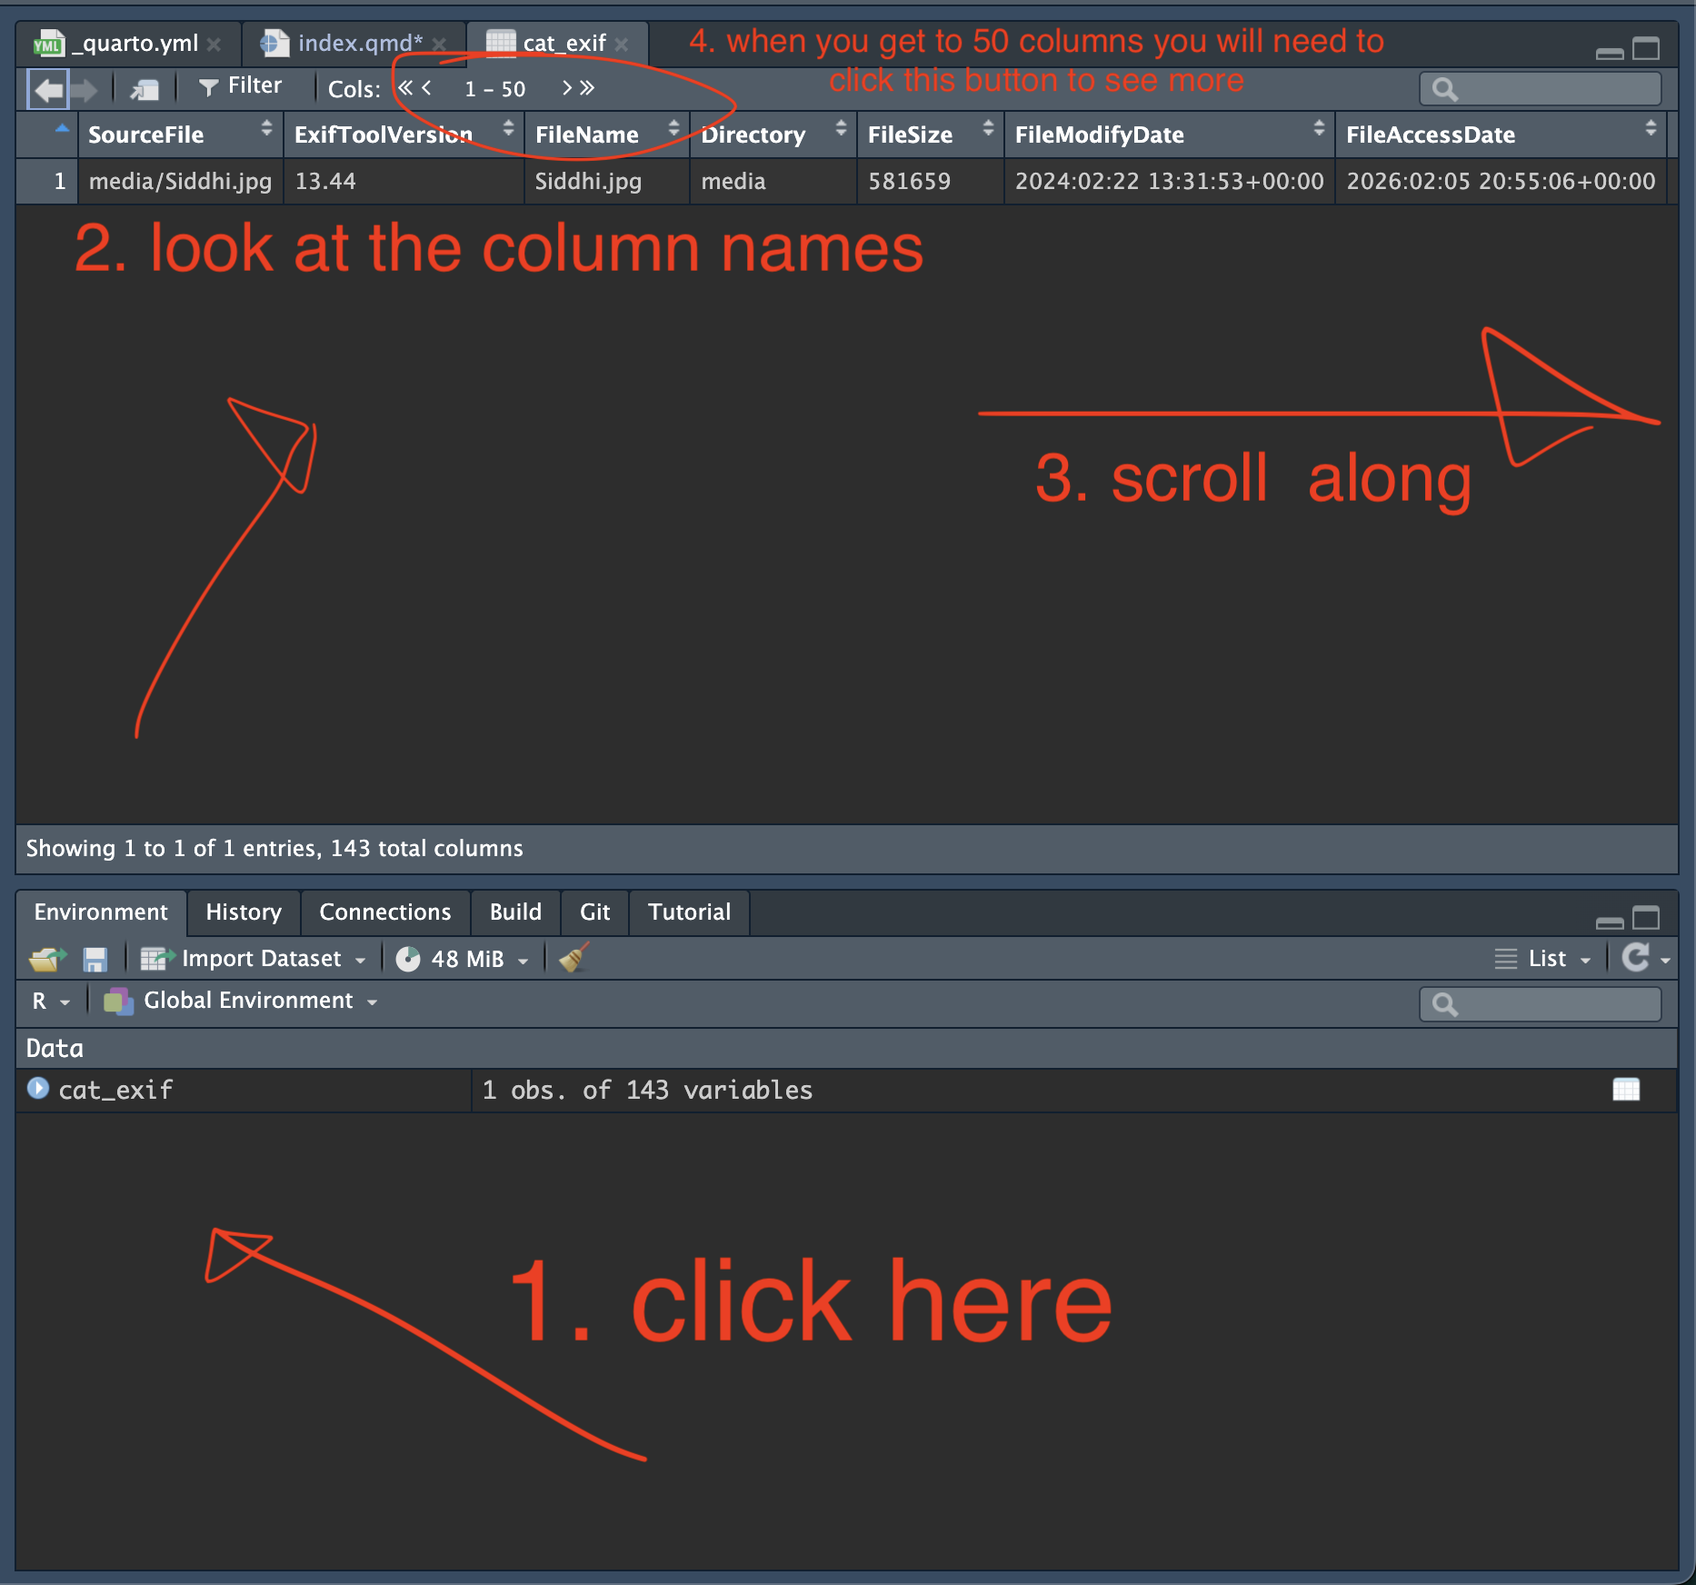Image resolution: width=1696 pixels, height=1585 pixels.
Task: Click the load workspace folder icon
Action: pos(47,959)
